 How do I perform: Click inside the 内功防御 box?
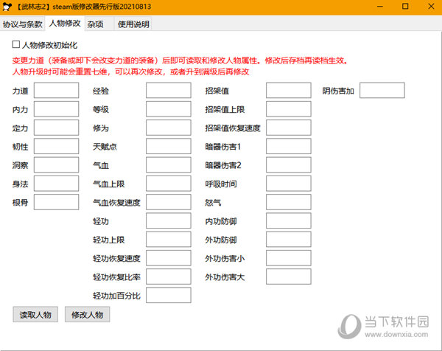289,220
